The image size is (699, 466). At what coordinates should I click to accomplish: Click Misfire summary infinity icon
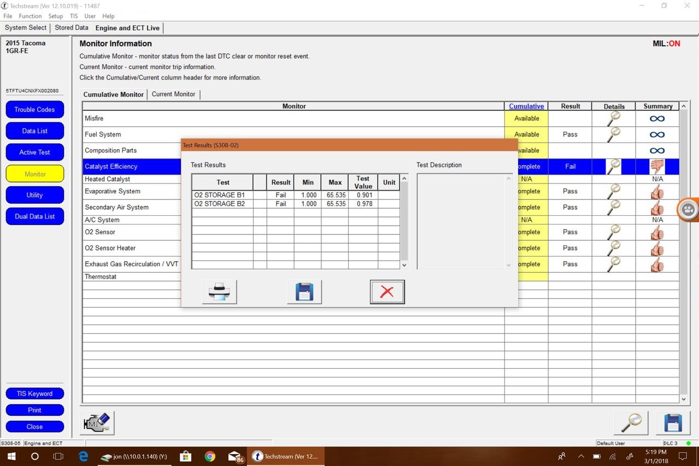[657, 119]
